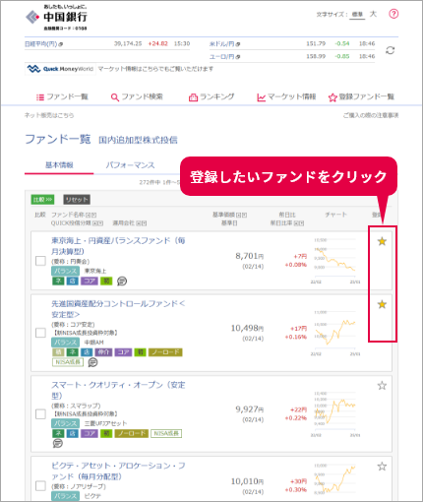
Task: Open the Quick Money World logo link
Action: 60,69
